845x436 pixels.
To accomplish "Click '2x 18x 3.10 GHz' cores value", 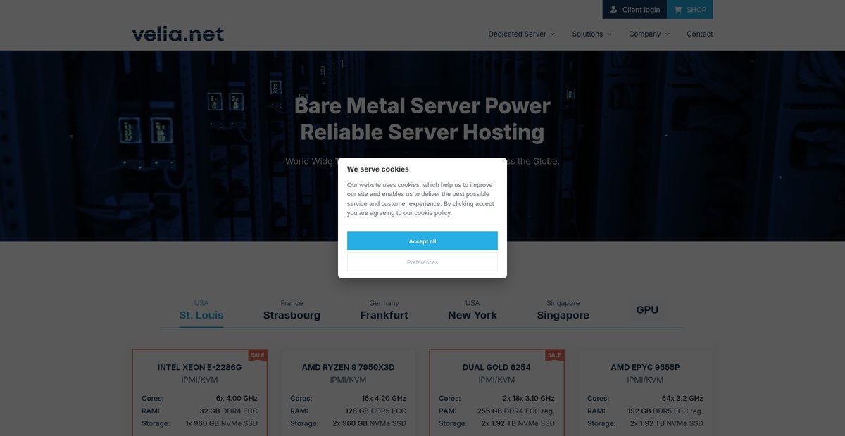I will [529, 398].
